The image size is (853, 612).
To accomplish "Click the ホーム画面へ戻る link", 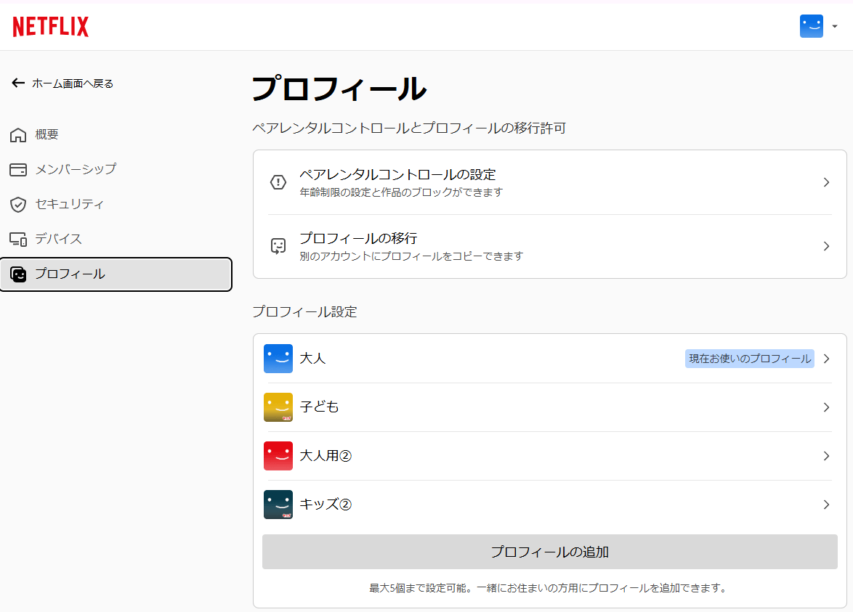I will click(73, 83).
